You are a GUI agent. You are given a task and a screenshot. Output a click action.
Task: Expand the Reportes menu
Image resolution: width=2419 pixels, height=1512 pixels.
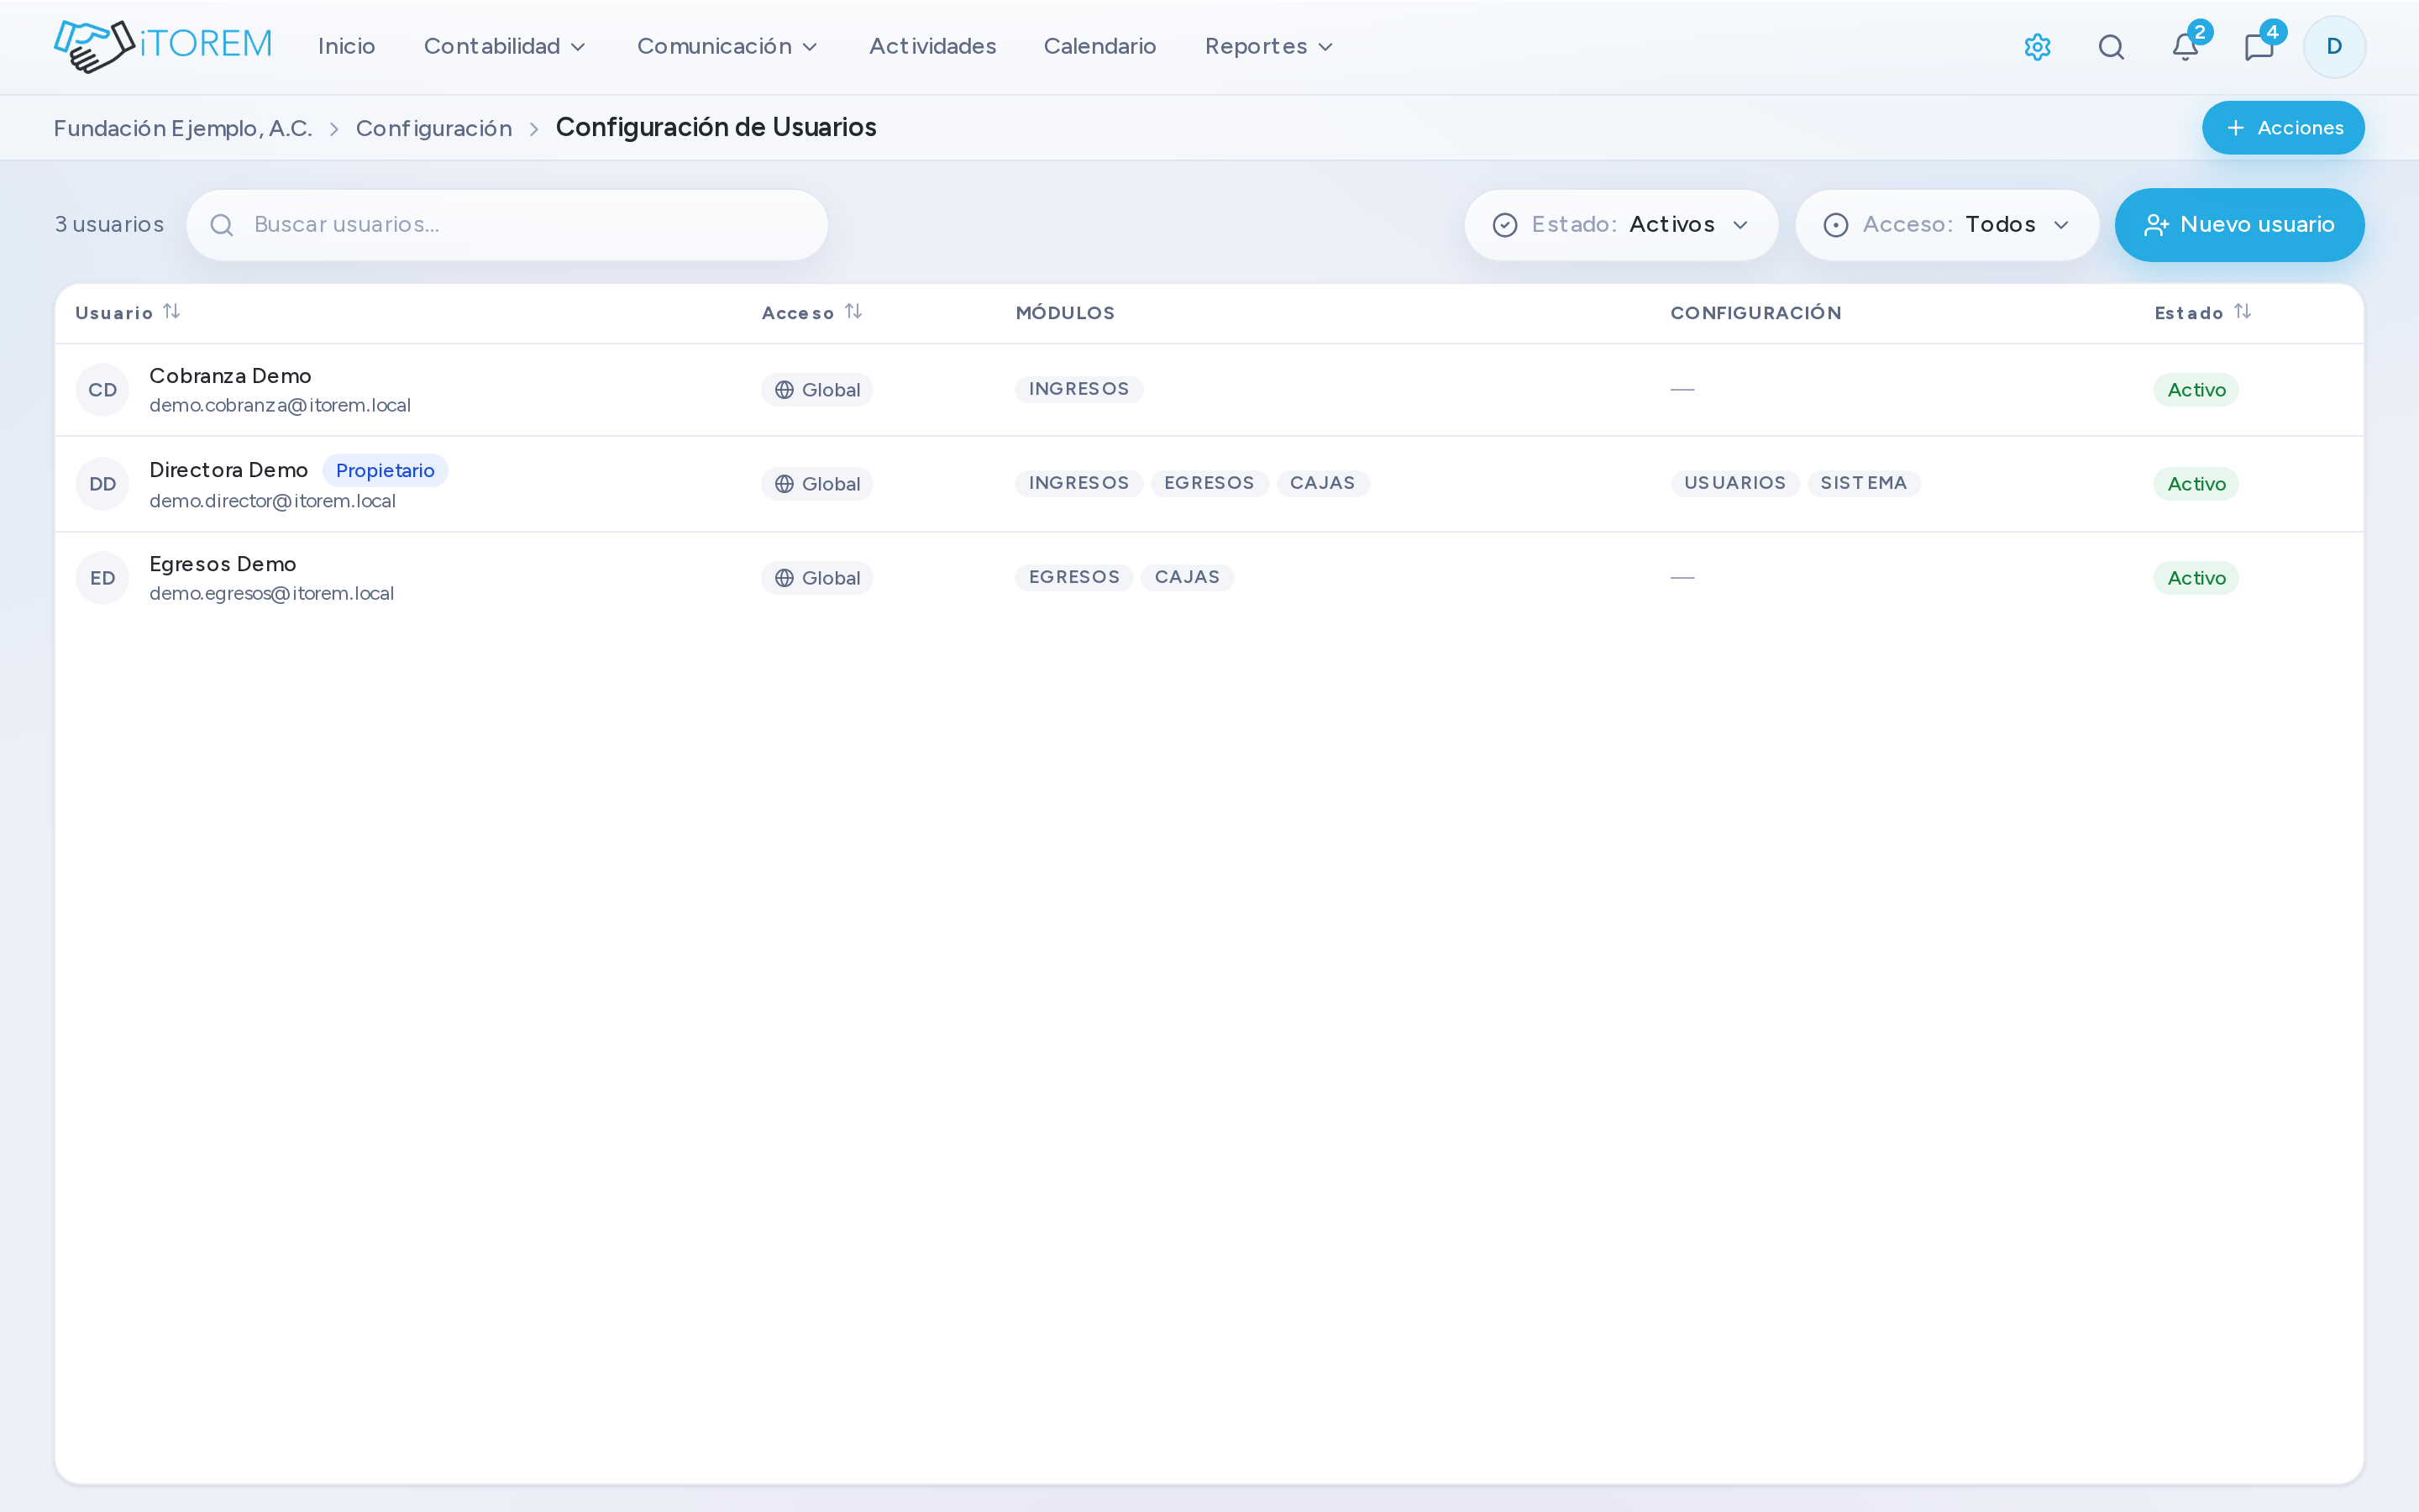click(x=1268, y=47)
